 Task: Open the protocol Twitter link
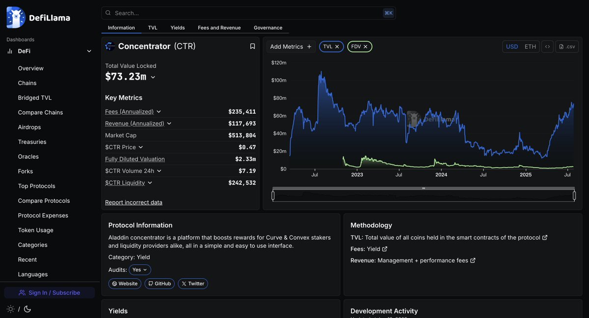(x=193, y=284)
